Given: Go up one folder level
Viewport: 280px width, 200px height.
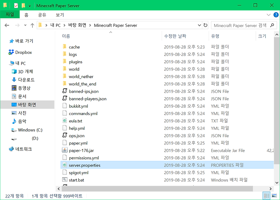Looking at the screenshot, I should [32, 25].
